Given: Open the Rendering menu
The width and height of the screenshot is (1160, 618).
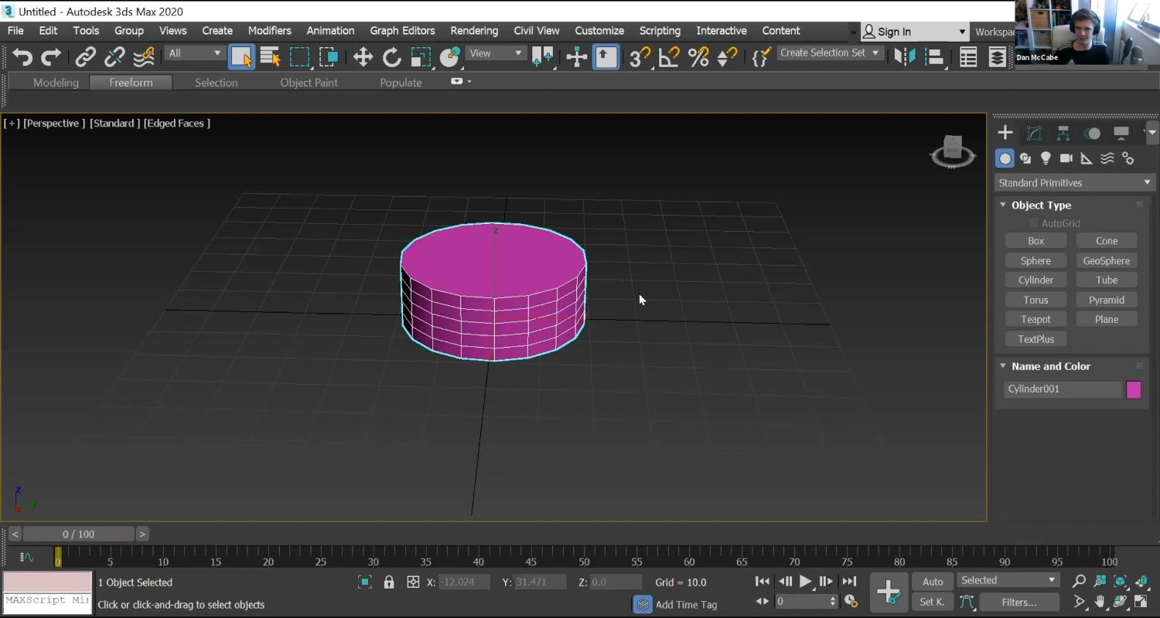Looking at the screenshot, I should [x=474, y=31].
